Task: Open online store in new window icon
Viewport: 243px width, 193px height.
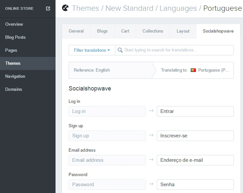Action: tap(48, 8)
